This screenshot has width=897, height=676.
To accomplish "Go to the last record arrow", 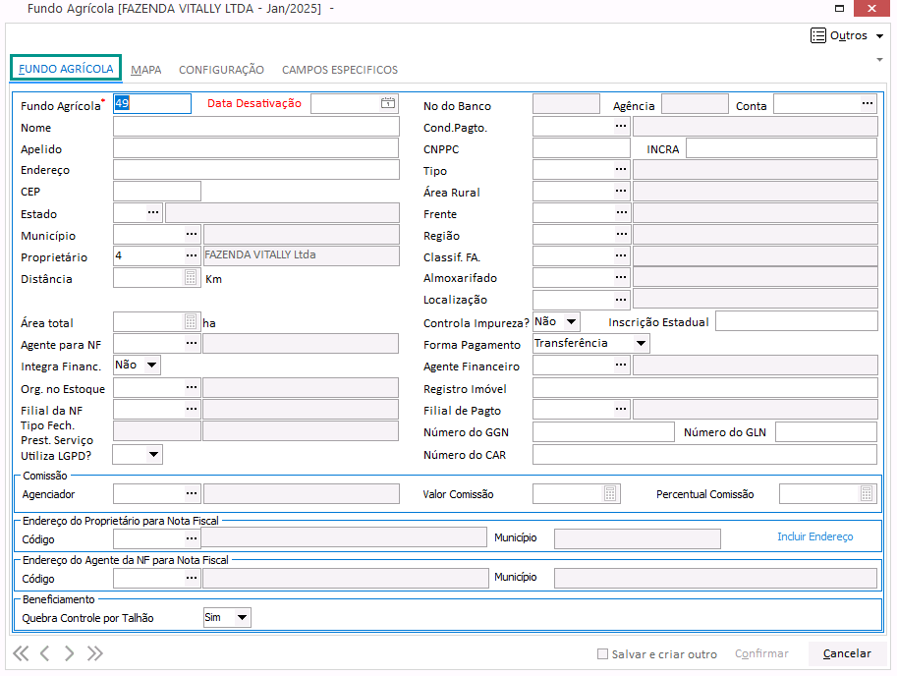I will (x=95, y=653).
